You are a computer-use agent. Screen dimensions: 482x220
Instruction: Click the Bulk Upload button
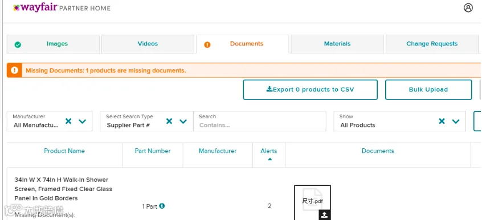tap(428, 90)
